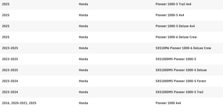Screen dimensions: 223x112
Task: Click the SXS1000M5 Pioneer 1000-5 Trail model
Action: click(x=179, y=92)
